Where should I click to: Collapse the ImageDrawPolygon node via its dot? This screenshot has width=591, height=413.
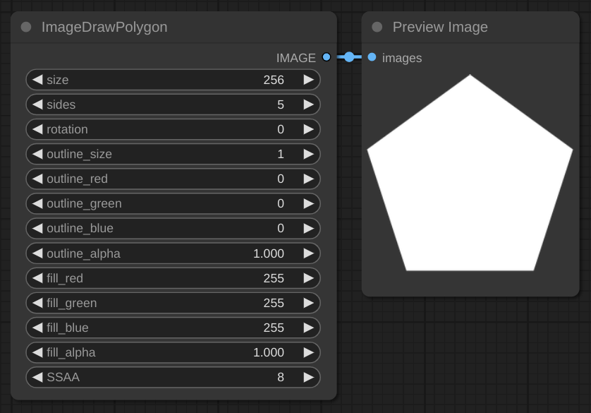pos(26,28)
